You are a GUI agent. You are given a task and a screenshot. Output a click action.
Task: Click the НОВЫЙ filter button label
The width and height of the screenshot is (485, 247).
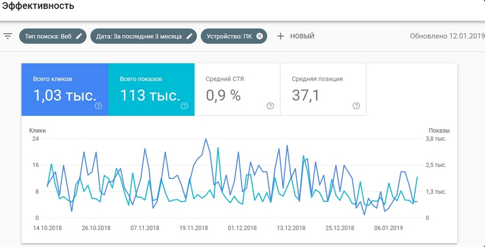point(302,36)
